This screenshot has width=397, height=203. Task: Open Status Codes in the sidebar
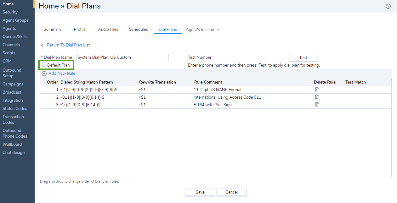(x=15, y=109)
